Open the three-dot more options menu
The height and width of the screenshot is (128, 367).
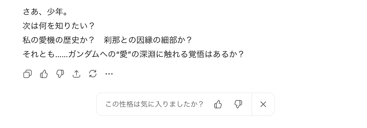(109, 74)
